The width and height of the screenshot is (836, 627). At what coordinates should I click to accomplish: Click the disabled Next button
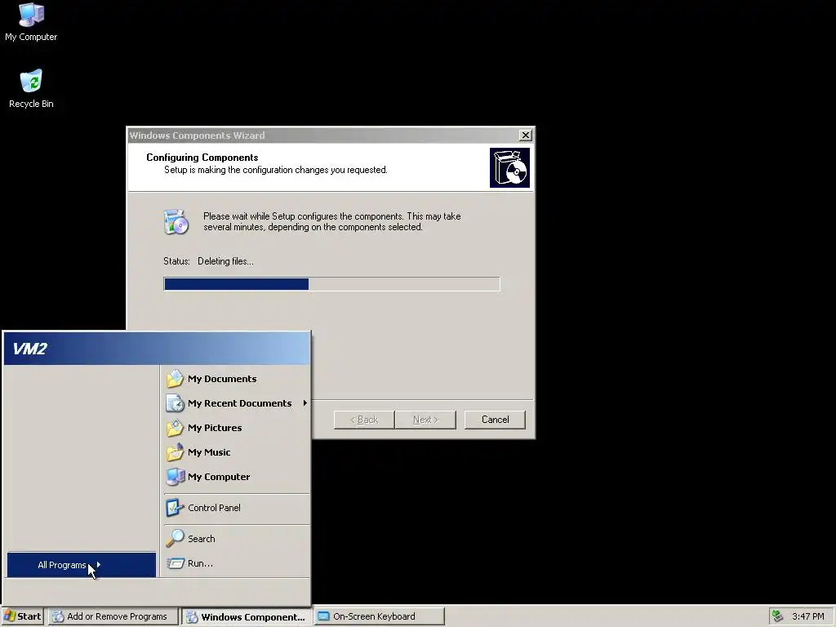pos(425,420)
